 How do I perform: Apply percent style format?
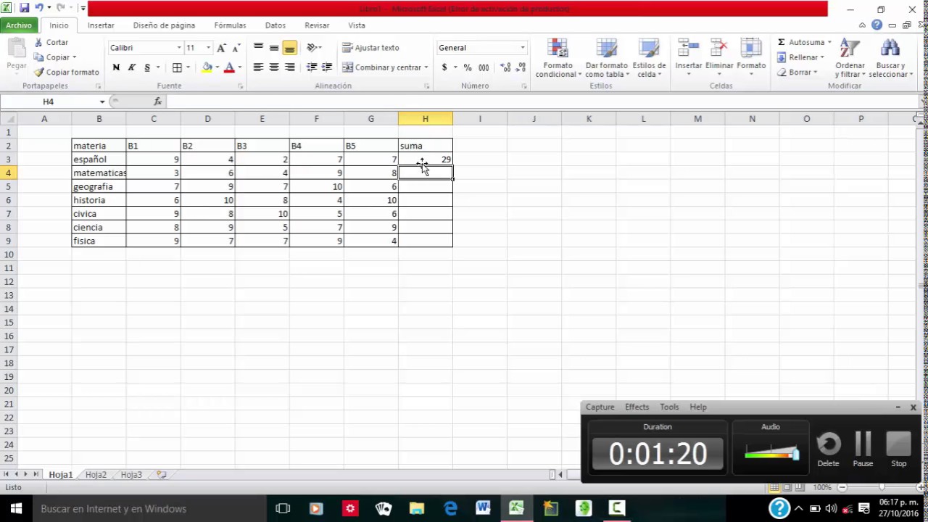tap(468, 67)
